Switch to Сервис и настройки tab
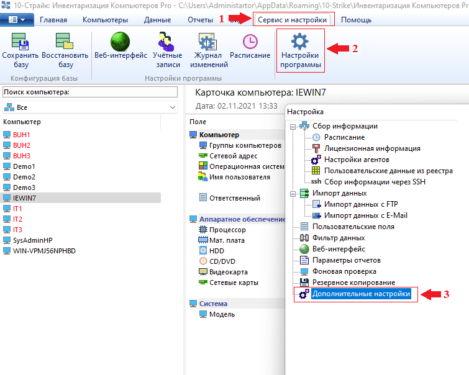 pyautogui.click(x=292, y=20)
